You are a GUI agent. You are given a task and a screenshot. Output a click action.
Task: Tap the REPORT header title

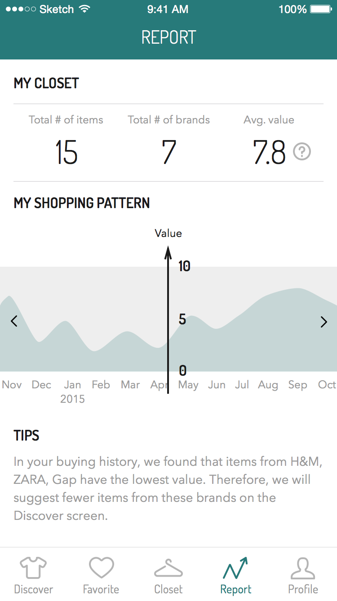click(x=168, y=37)
